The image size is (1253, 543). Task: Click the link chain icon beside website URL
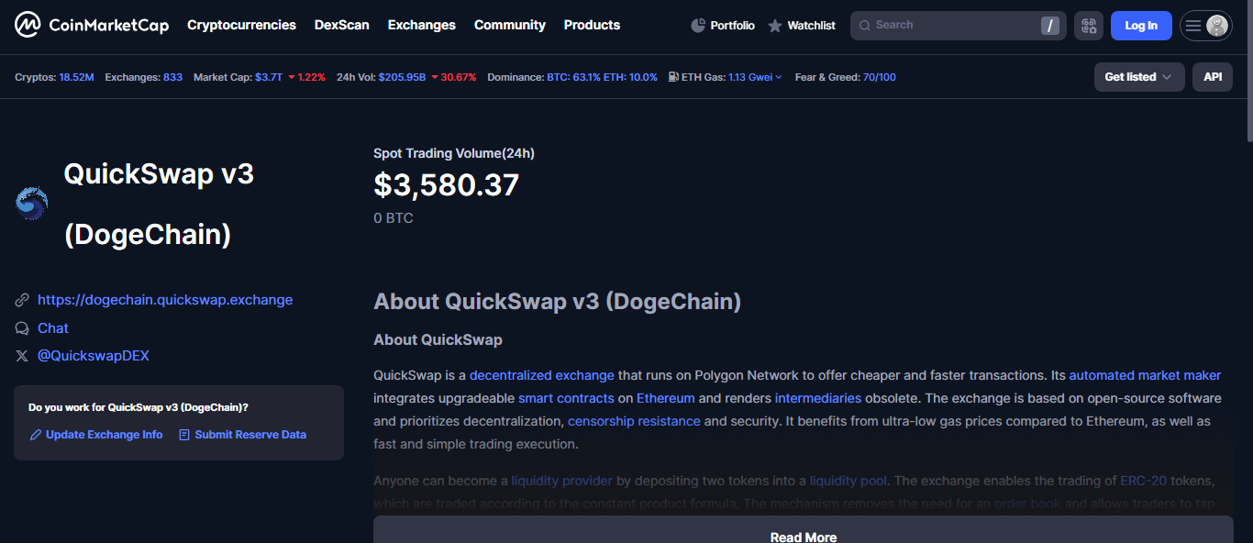pos(22,300)
